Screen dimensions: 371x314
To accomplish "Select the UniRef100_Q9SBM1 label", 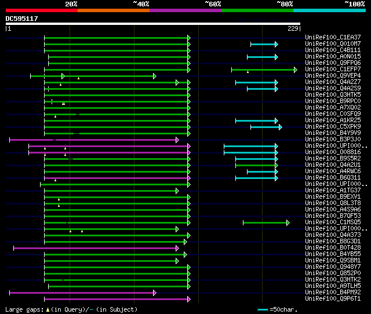I will (333, 261).
